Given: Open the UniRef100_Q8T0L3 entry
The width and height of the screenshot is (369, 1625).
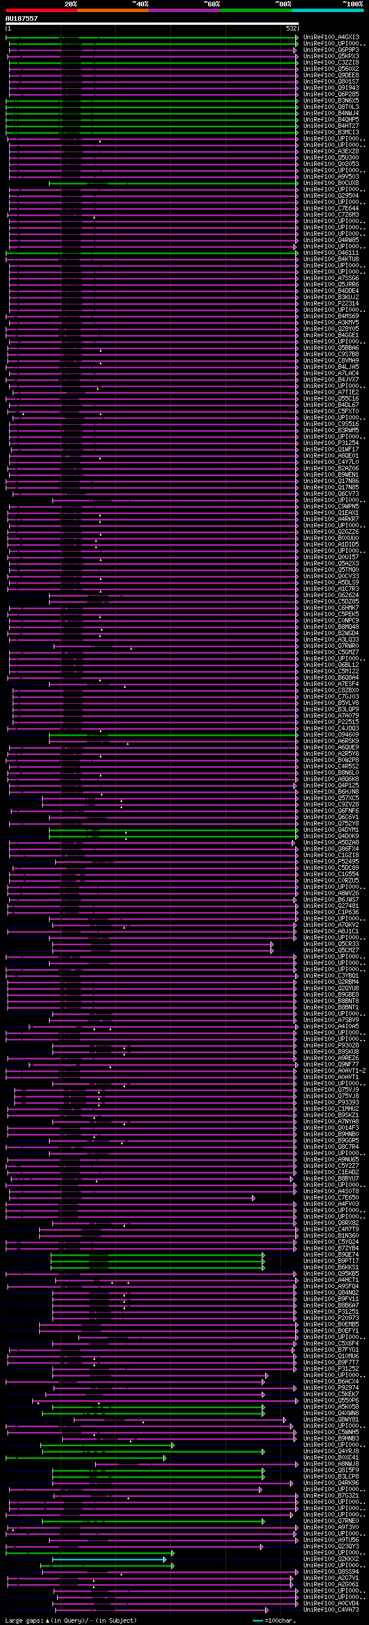Looking at the screenshot, I should tap(331, 107).
